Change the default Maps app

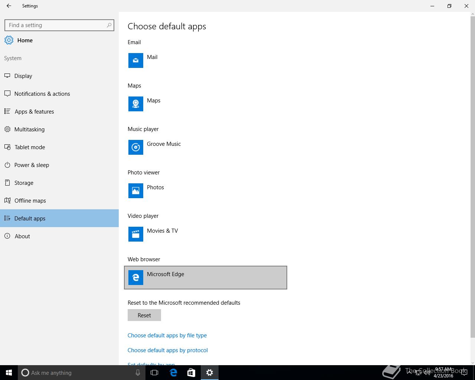click(206, 104)
